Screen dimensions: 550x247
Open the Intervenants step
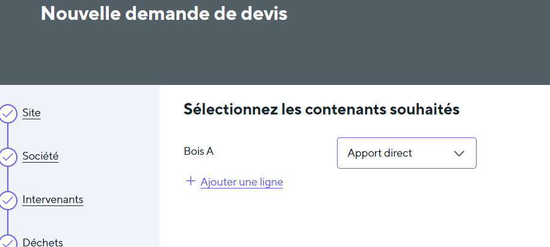[52, 199]
